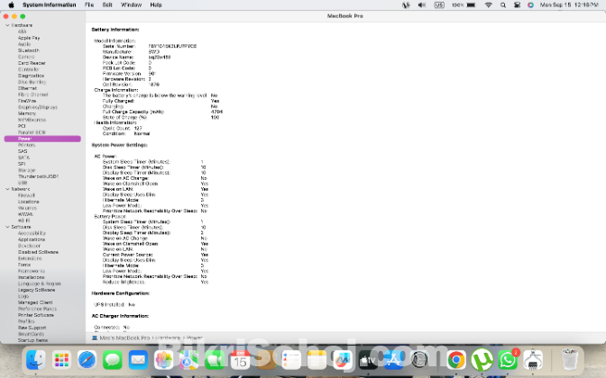Open the Trash in the Dock

pyautogui.click(x=570, y=360)
